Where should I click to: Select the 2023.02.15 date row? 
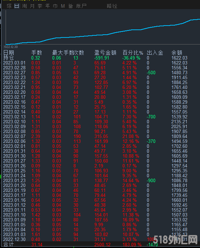click(14, 107)
